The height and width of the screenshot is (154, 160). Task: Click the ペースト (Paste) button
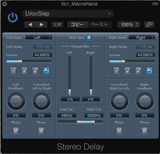100,24
